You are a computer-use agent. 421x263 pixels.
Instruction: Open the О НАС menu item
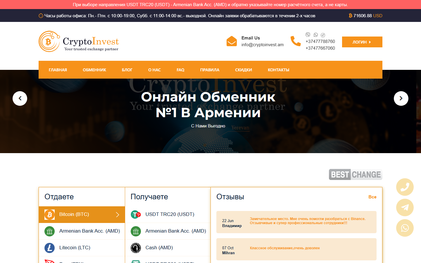[154, 70]
